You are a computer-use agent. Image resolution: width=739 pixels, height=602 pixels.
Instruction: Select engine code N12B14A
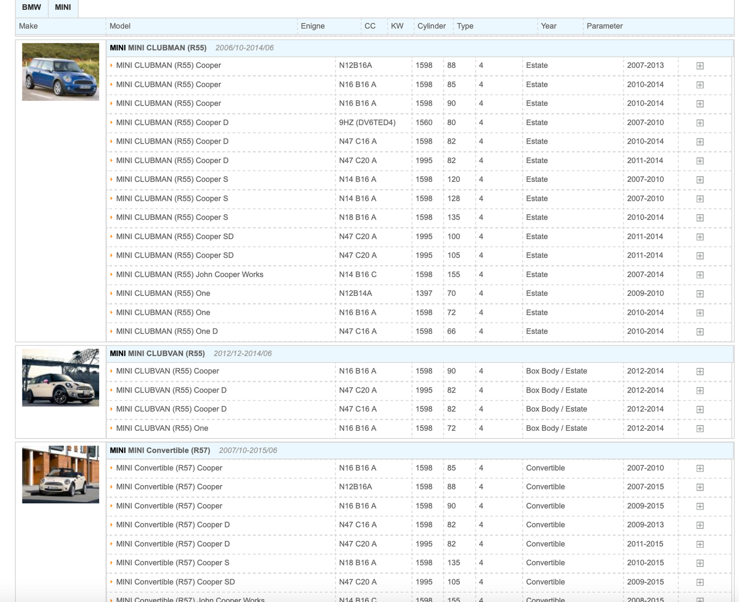click(x=355, y=293)
